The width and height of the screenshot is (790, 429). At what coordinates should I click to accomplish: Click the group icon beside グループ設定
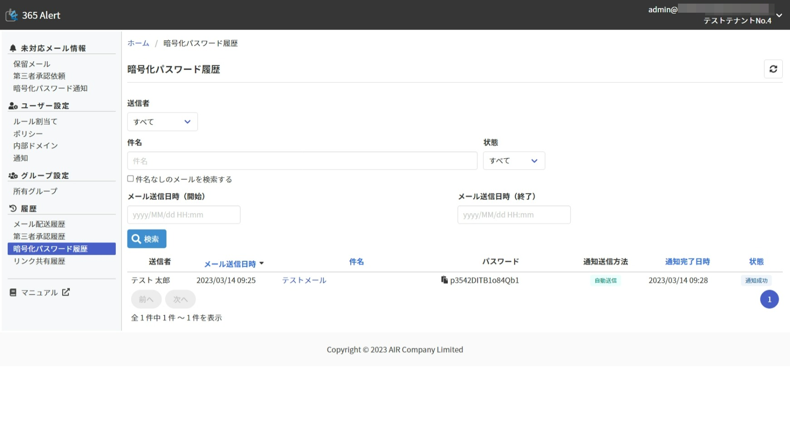click(13, 175)
